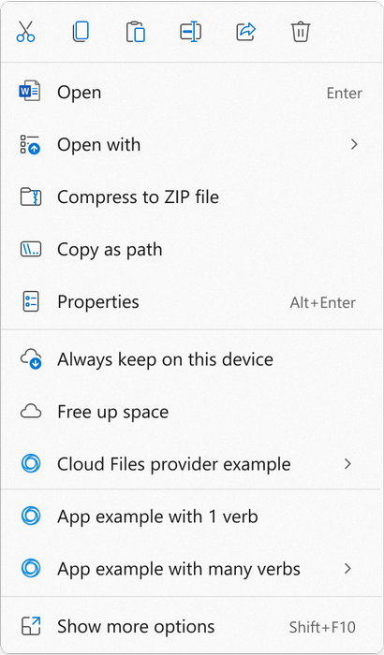Choose App example with 1 verb
The width and height of the screenshot is (384, 655).
point(192,517)
